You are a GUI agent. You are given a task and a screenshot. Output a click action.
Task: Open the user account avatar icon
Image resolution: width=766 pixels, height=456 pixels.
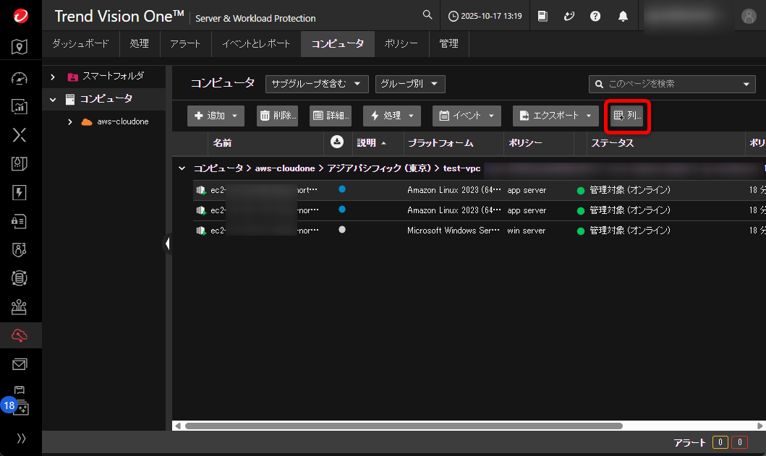[x=749, y=16]
